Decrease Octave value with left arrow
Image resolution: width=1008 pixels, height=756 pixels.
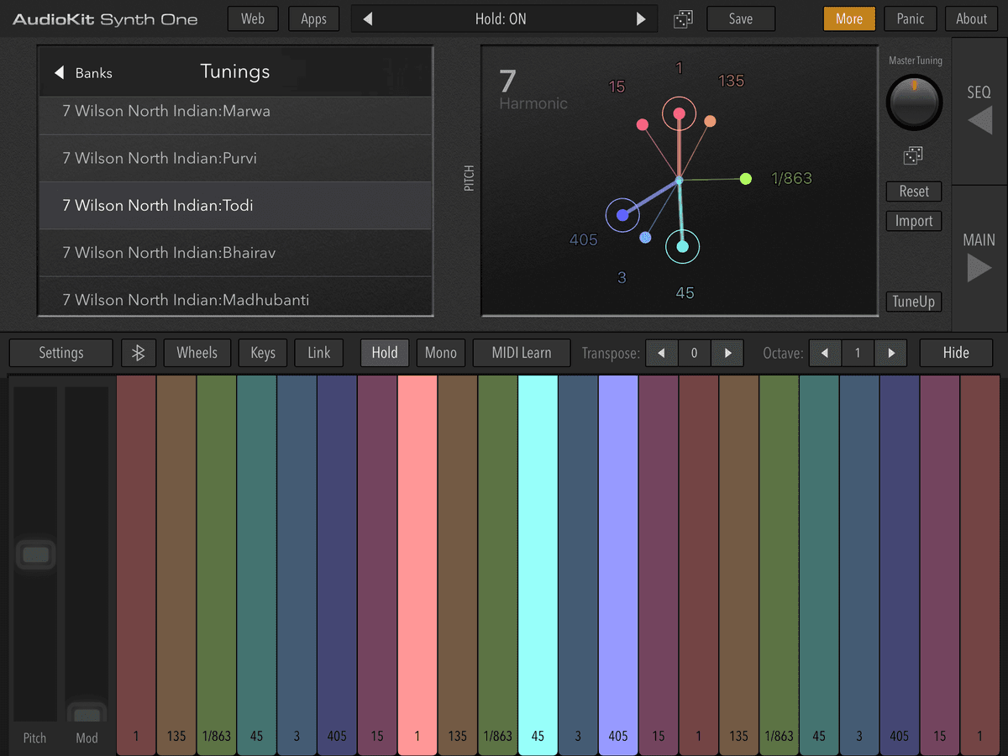(x=825, y=353)
